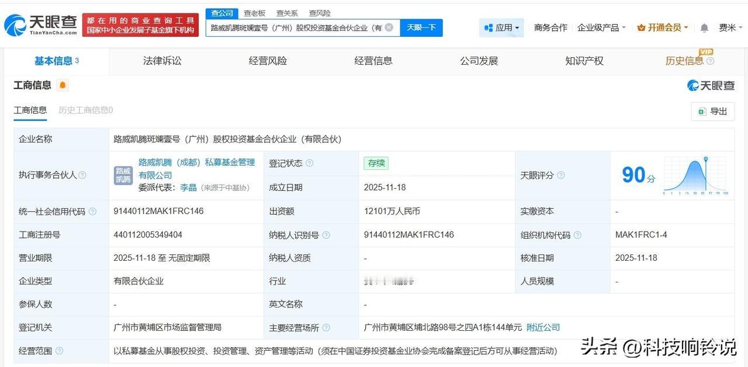Open the 费米 user menu

tap(730, 27)
